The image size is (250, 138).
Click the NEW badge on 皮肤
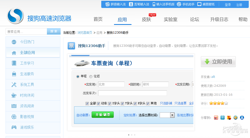[152, 15]
